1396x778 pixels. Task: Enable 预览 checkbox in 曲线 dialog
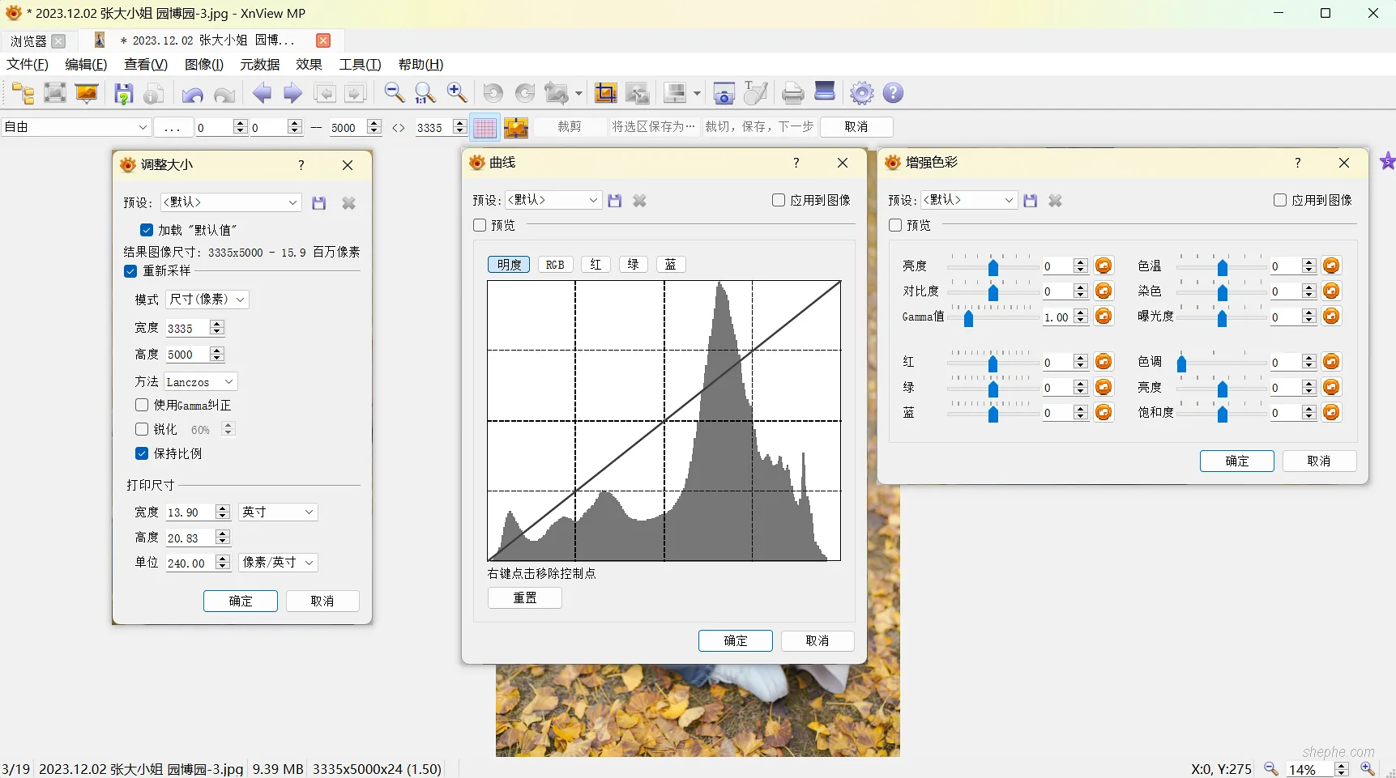click(479, 225)
